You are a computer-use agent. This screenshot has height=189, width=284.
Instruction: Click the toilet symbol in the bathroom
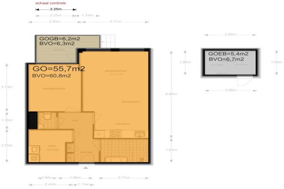[x=47, y=116]
